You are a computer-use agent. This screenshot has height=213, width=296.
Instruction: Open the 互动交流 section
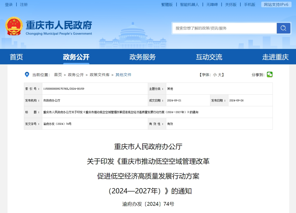pyautogui.click(x=209, y=57)
